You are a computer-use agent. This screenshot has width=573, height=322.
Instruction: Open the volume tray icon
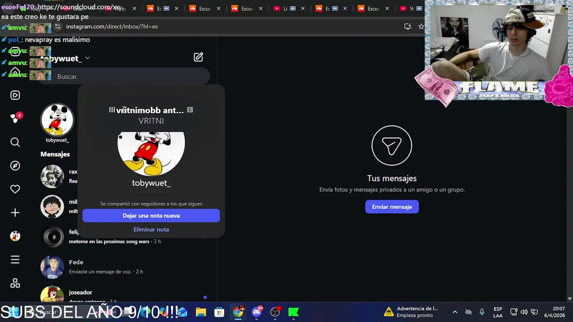pyautogui.click(x=524, y=312)
